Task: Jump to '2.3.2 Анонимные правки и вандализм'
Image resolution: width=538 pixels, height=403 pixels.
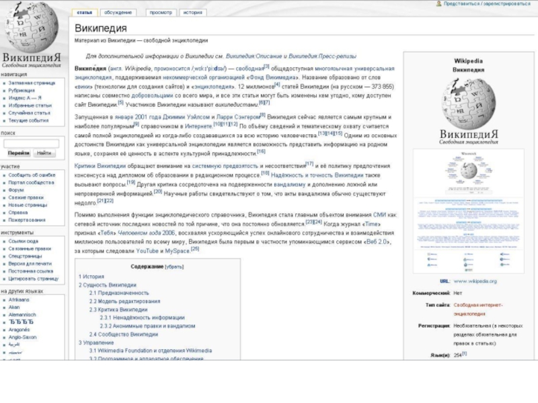Action: [147, 326]
